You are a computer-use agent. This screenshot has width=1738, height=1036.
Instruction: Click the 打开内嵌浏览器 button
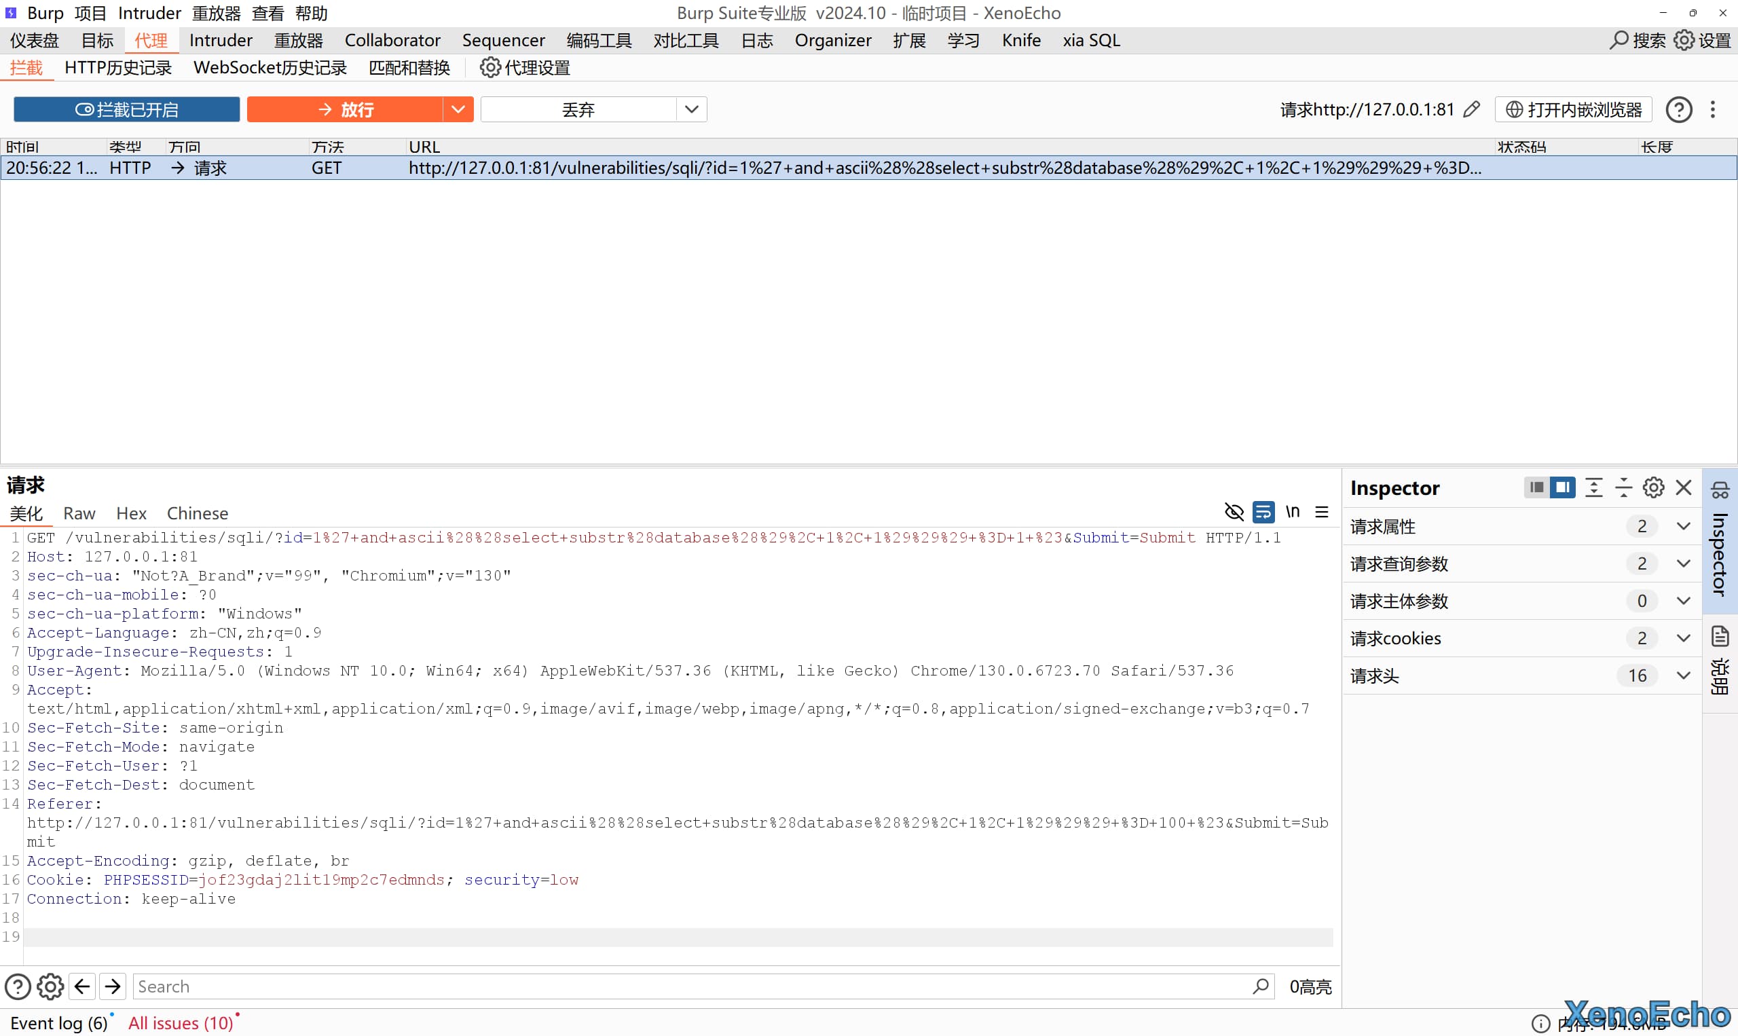coord(1573,109)
